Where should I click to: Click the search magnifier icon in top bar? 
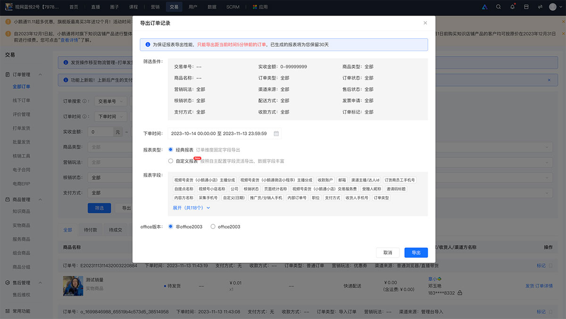tap(499, 7)
